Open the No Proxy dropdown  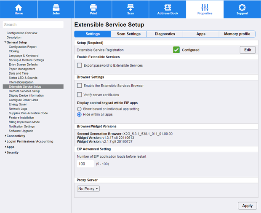point(88,189)
